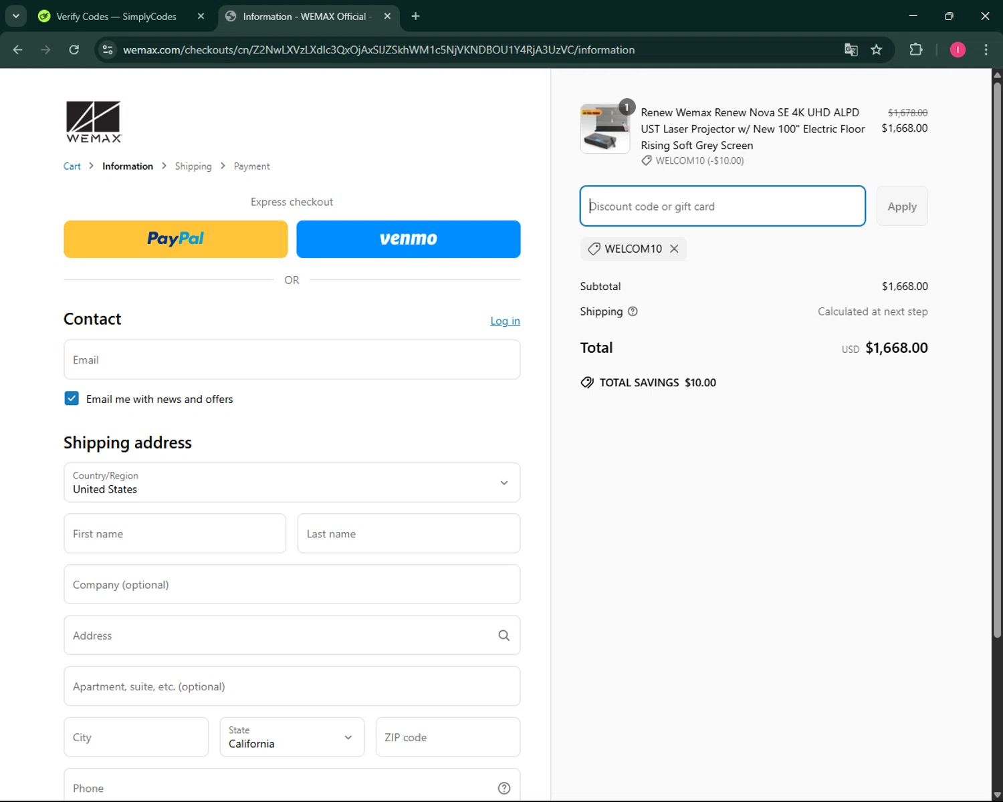Pay with the PayPal express button
The width and height of the screenshot is (1003, 802).
tap(176, 239)
